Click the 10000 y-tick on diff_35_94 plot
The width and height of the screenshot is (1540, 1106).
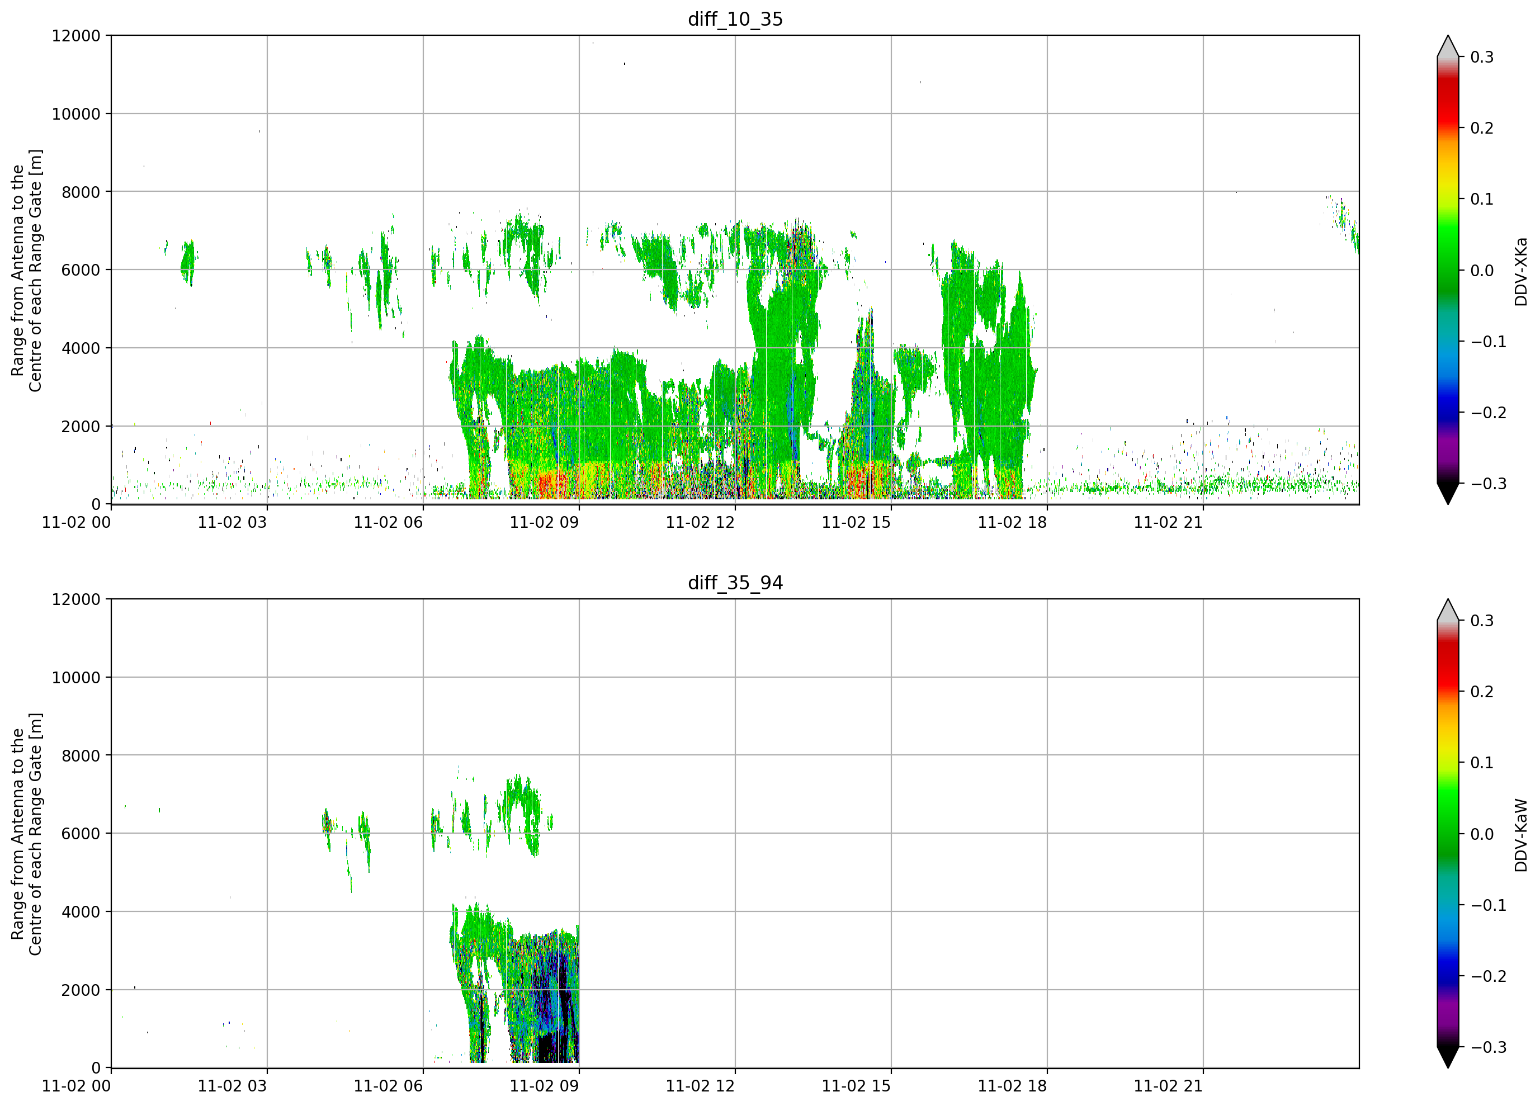[76, 678]
